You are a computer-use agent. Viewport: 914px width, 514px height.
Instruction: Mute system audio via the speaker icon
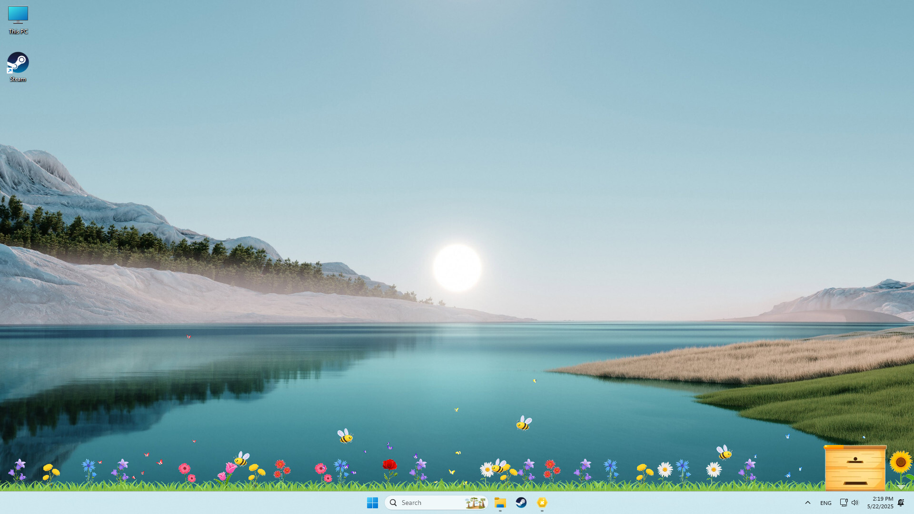tap(855, 503)
